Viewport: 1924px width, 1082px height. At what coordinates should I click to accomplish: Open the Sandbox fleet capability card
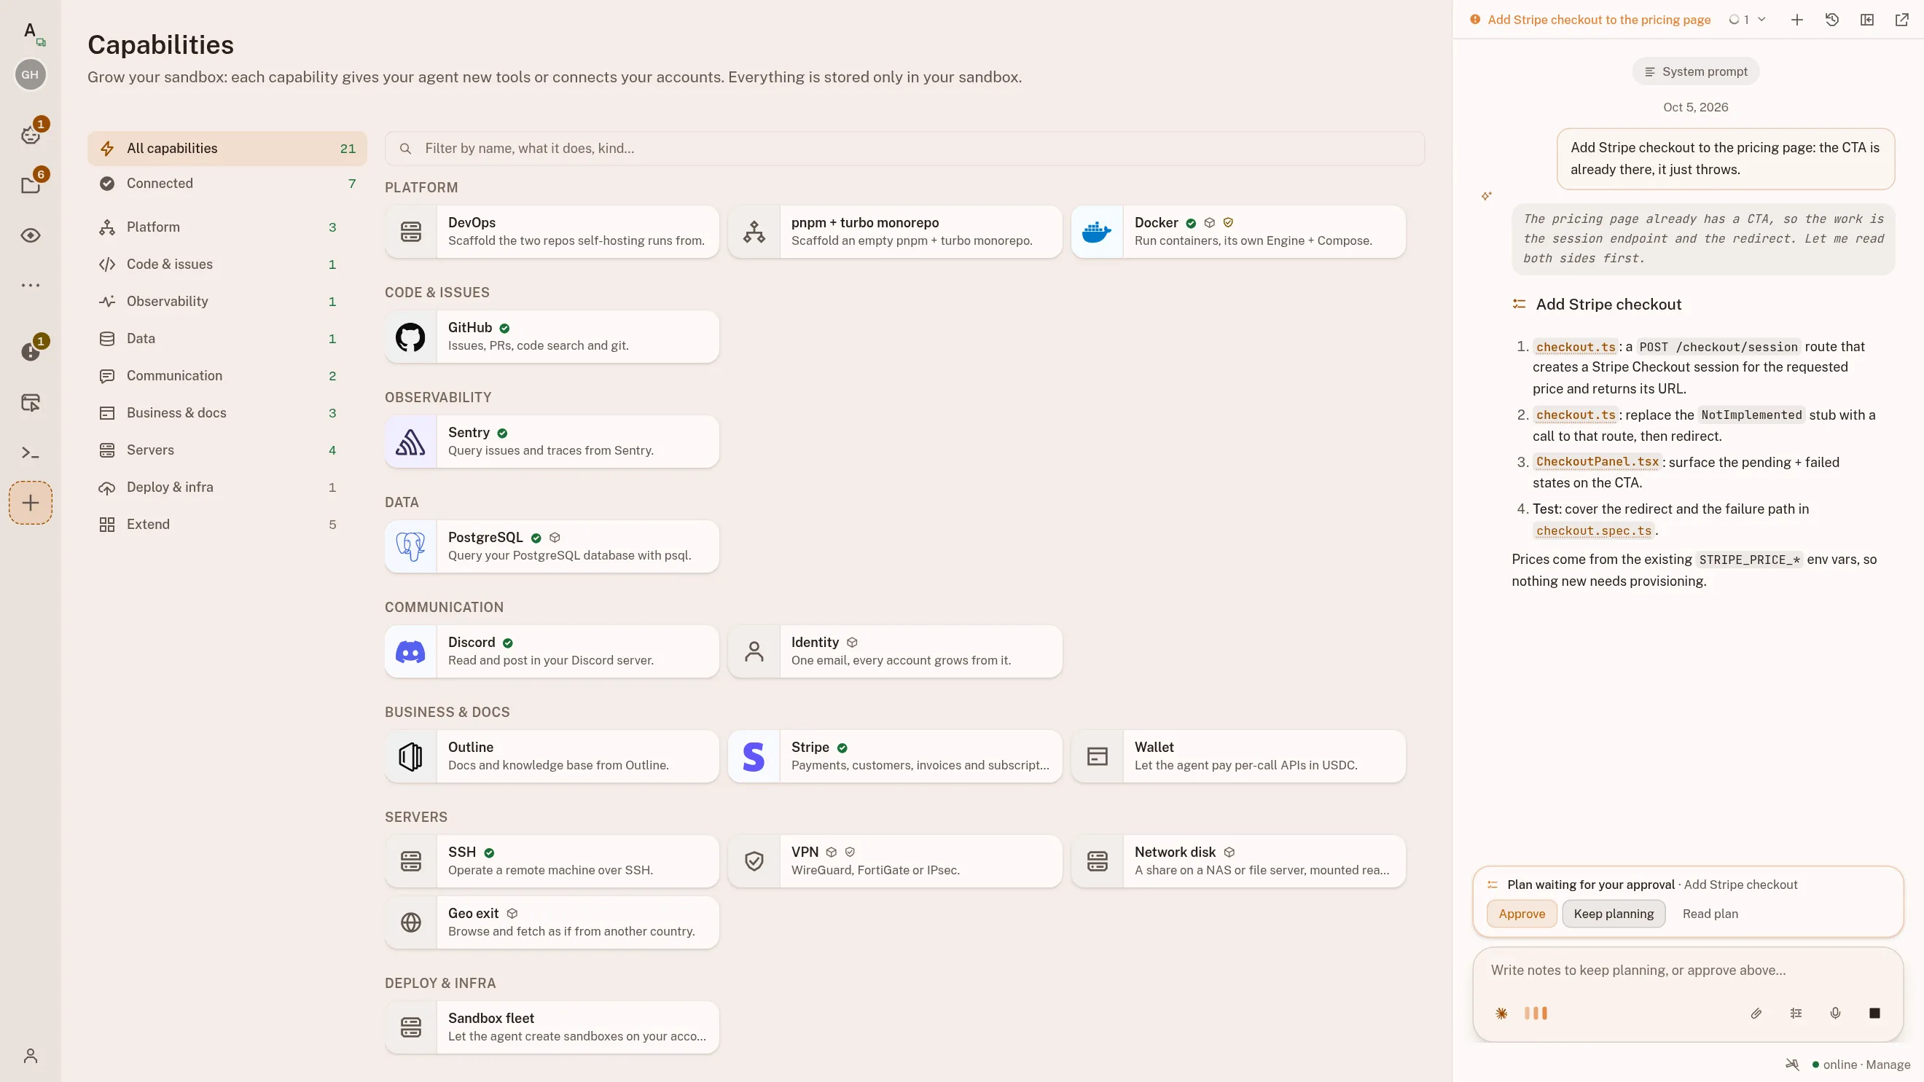click(551, 1027)
